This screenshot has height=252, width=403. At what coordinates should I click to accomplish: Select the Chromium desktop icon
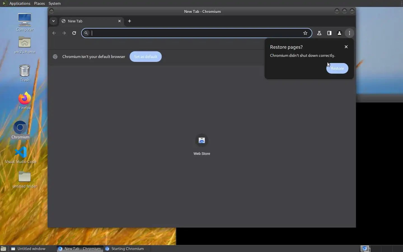pos(20,130)
